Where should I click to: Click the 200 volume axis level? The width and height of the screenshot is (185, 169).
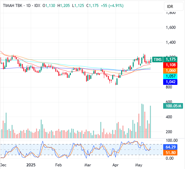click(169, 132)
